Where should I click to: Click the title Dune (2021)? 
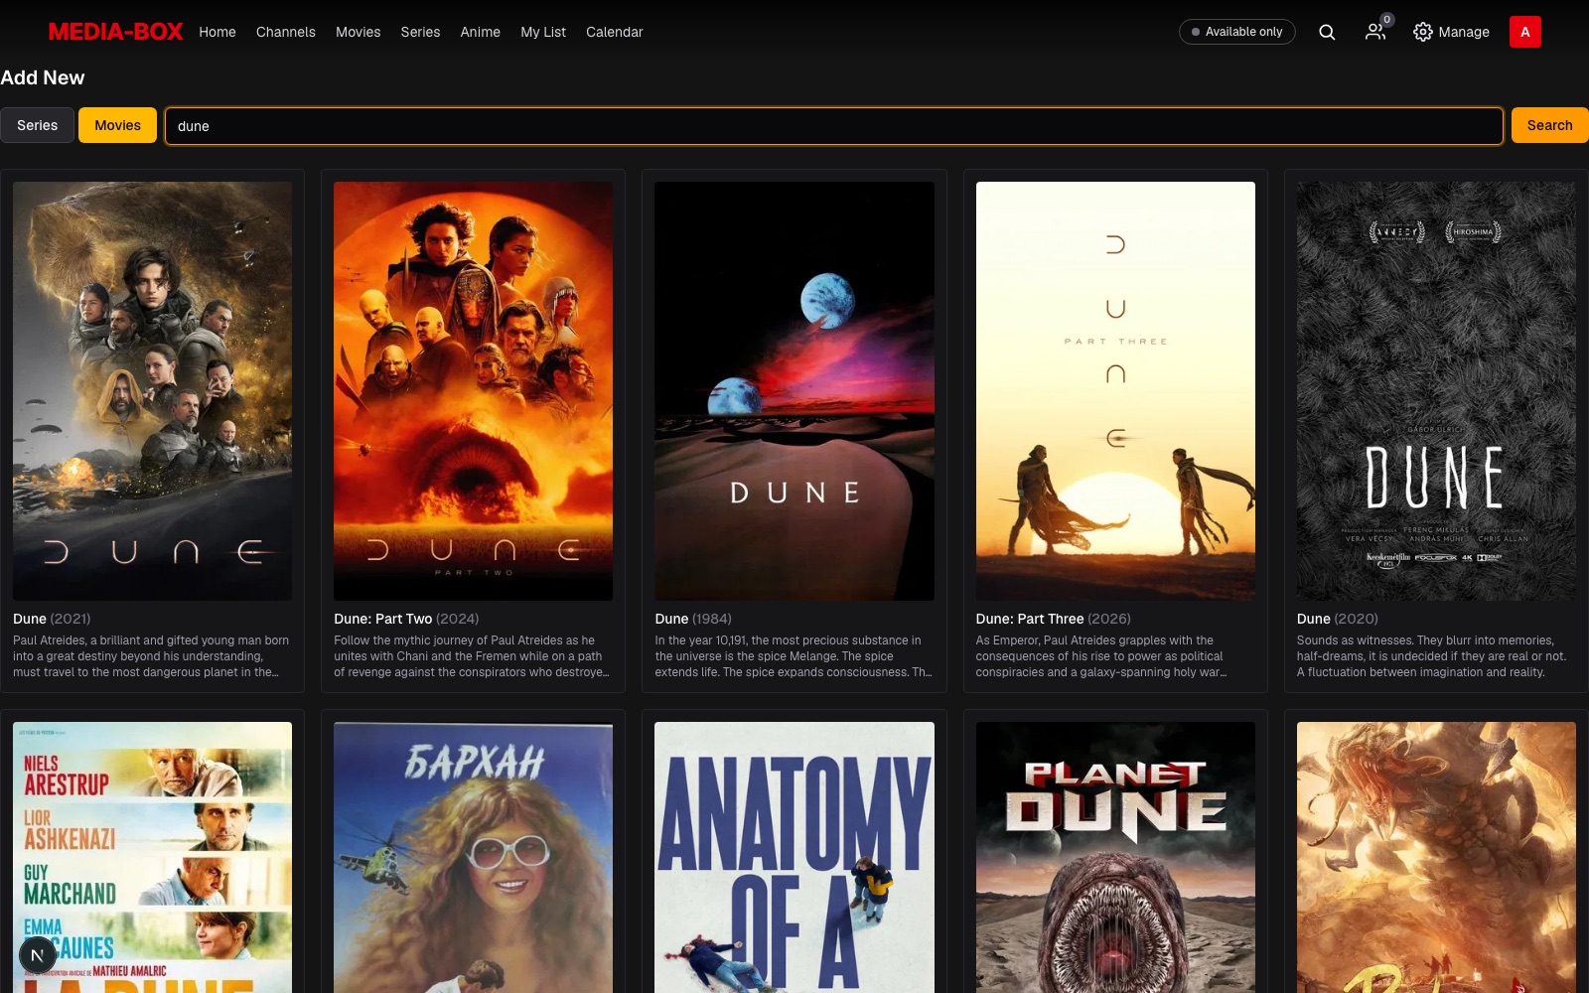52,619
